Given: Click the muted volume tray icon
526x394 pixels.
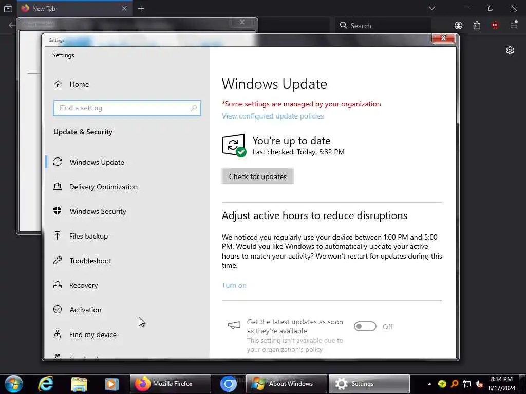Looking at the screenshot, I should (479, 384).
